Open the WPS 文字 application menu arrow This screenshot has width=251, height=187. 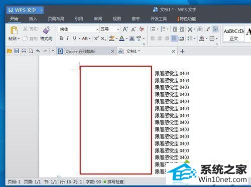click(41, 10)
